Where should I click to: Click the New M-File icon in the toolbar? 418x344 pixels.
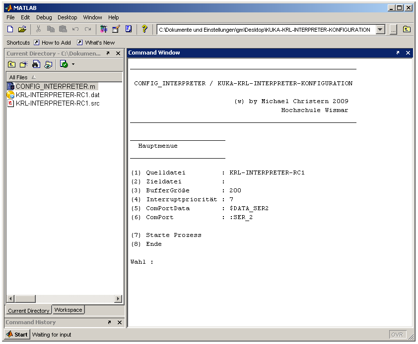(x=10, y=29)
